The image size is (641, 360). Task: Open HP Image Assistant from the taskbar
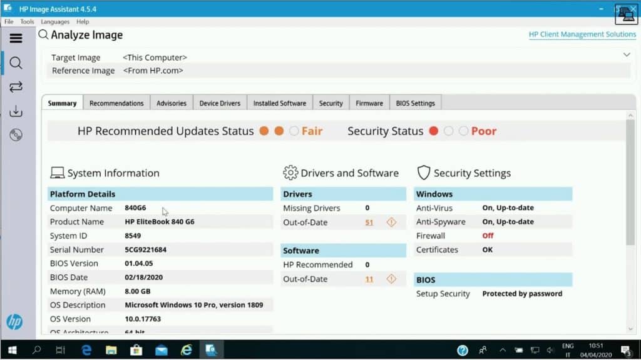point(212,350)
